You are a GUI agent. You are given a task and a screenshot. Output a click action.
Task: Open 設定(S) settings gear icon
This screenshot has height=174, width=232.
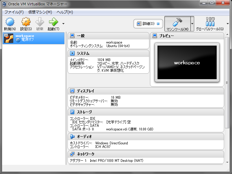tap(26, 22)
